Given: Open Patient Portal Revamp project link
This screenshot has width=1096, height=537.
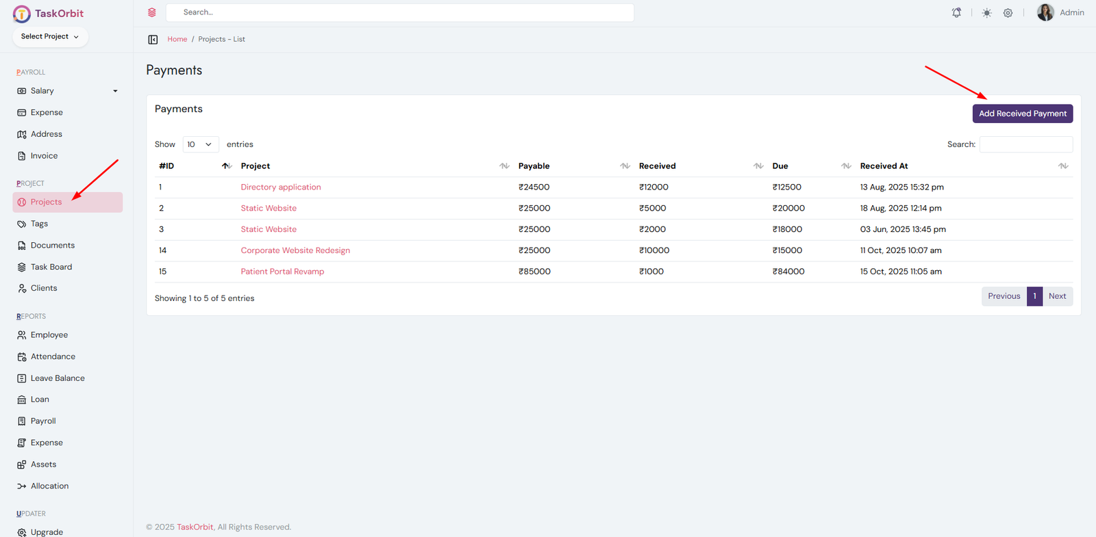Looking at the screenshot, I should (282, 272).
